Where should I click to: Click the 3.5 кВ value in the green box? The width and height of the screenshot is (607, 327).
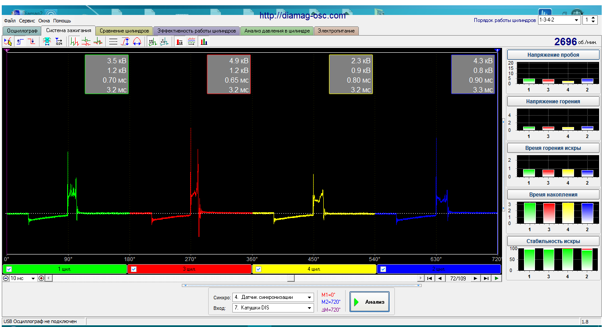[116, 61]
